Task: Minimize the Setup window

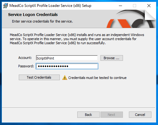Action: (x=120, y=6)
